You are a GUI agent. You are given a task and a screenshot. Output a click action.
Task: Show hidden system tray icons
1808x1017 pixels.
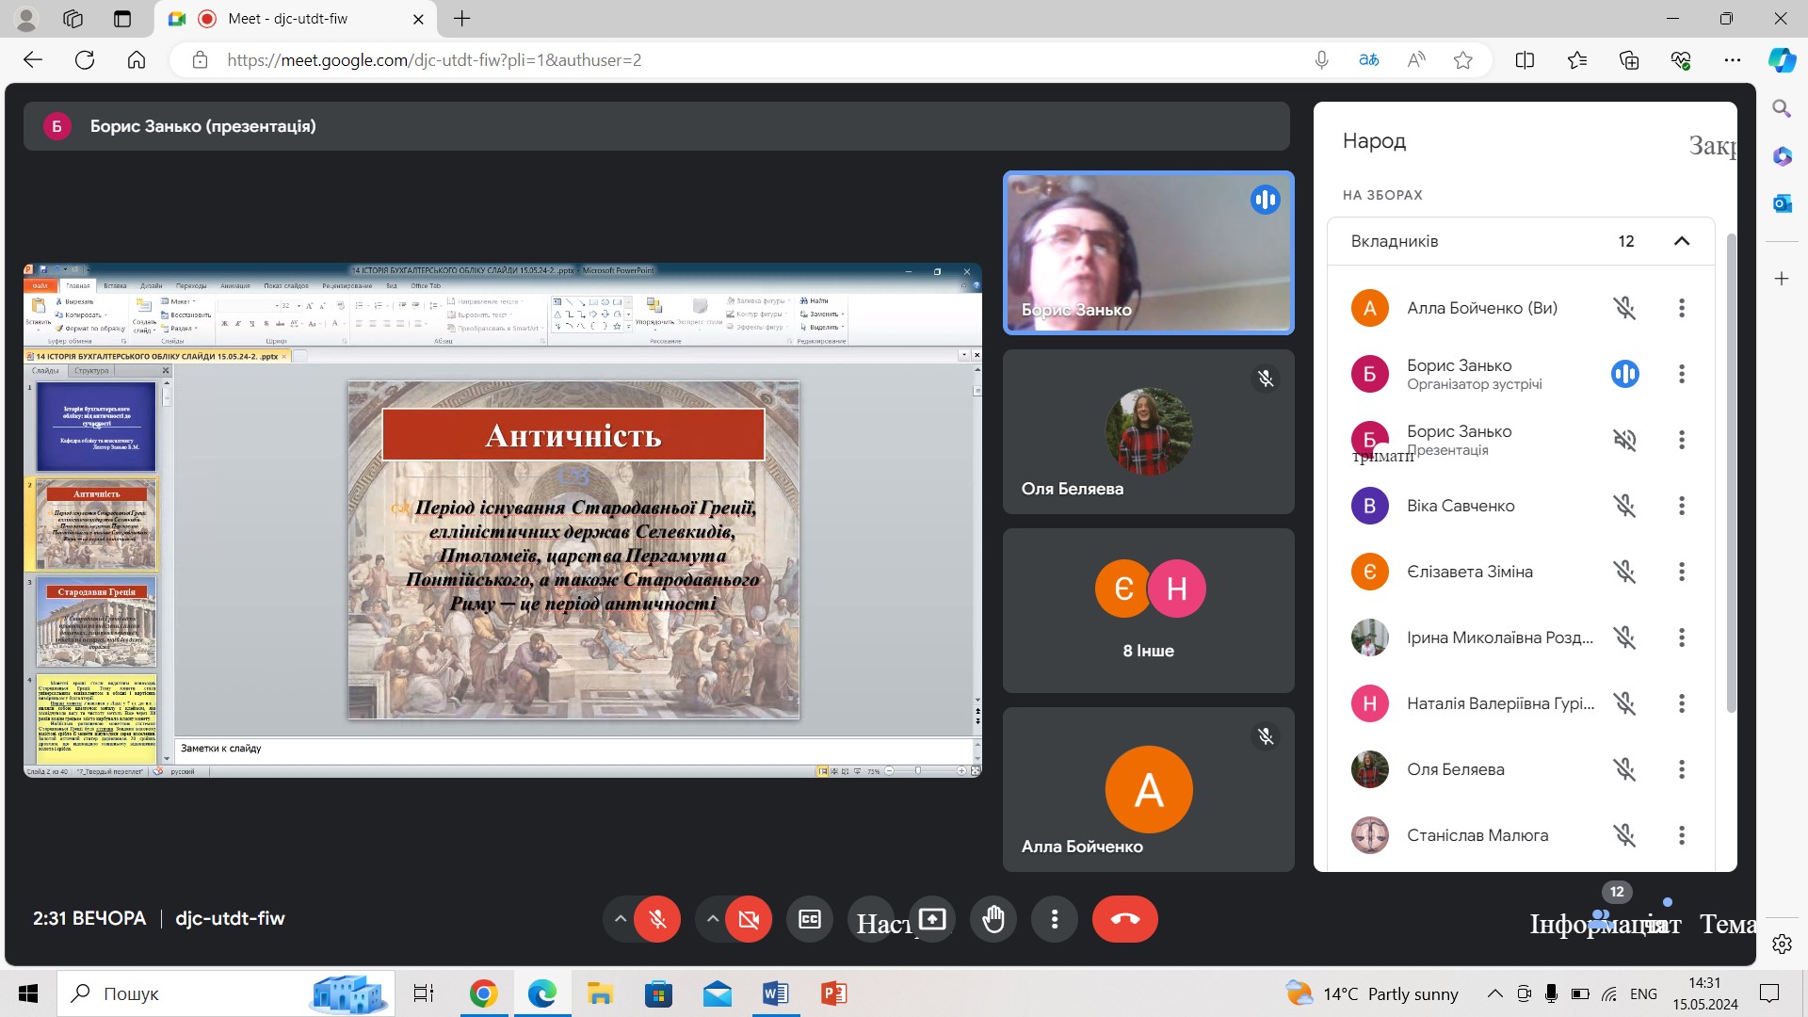pos(1494,993)
